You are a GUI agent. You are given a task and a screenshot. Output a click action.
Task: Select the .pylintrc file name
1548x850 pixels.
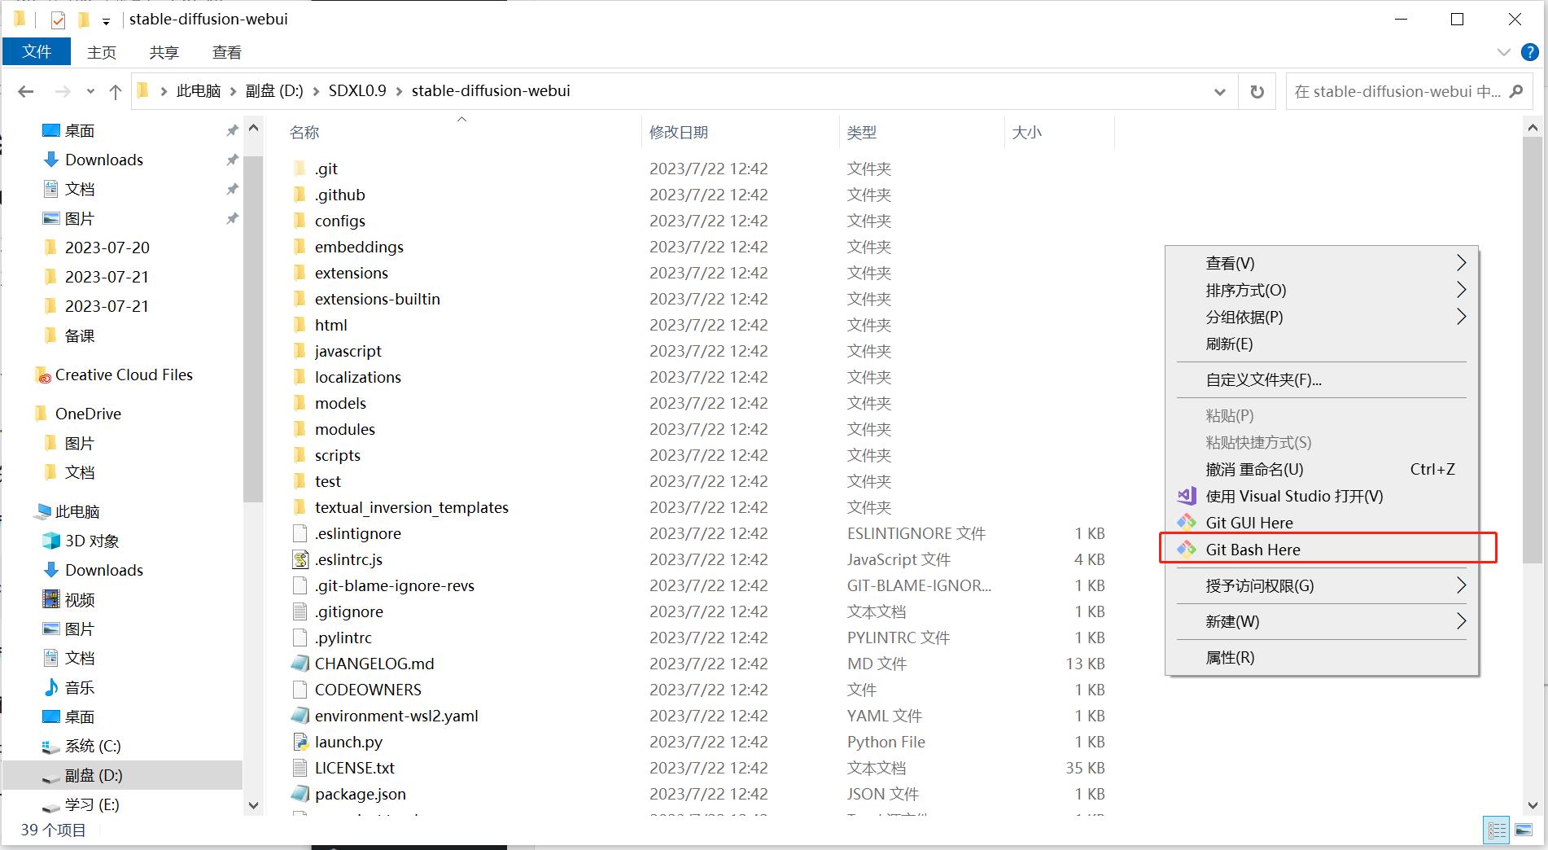pyautogui.click(x=343, y=637)
